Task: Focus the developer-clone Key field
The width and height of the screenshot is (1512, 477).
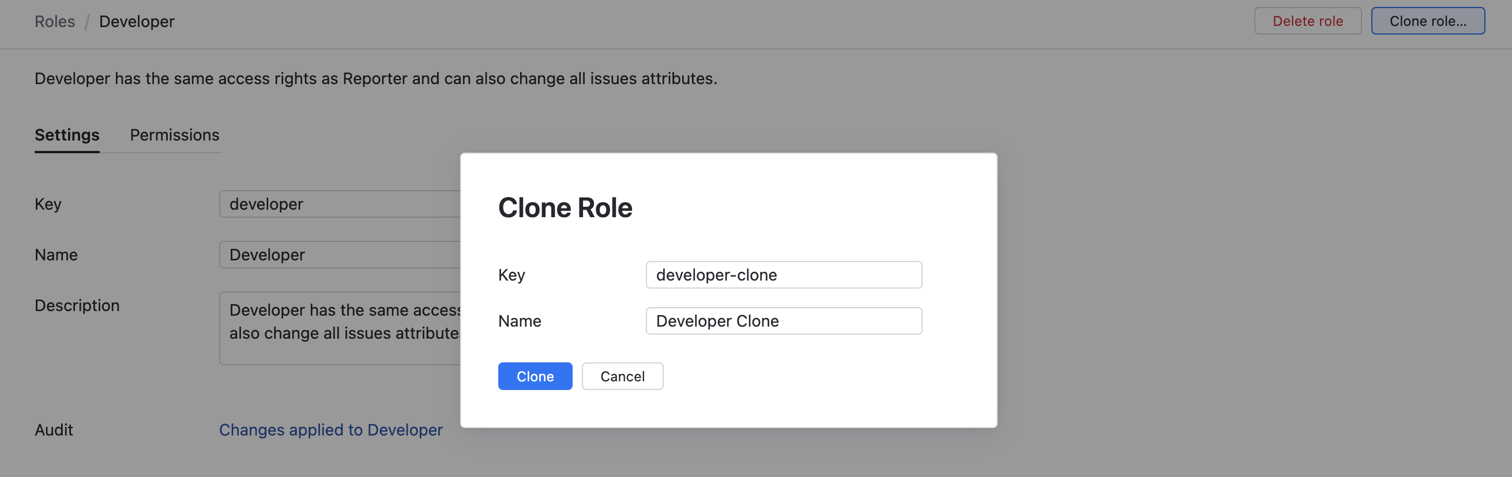Action: tap(783, 275)
